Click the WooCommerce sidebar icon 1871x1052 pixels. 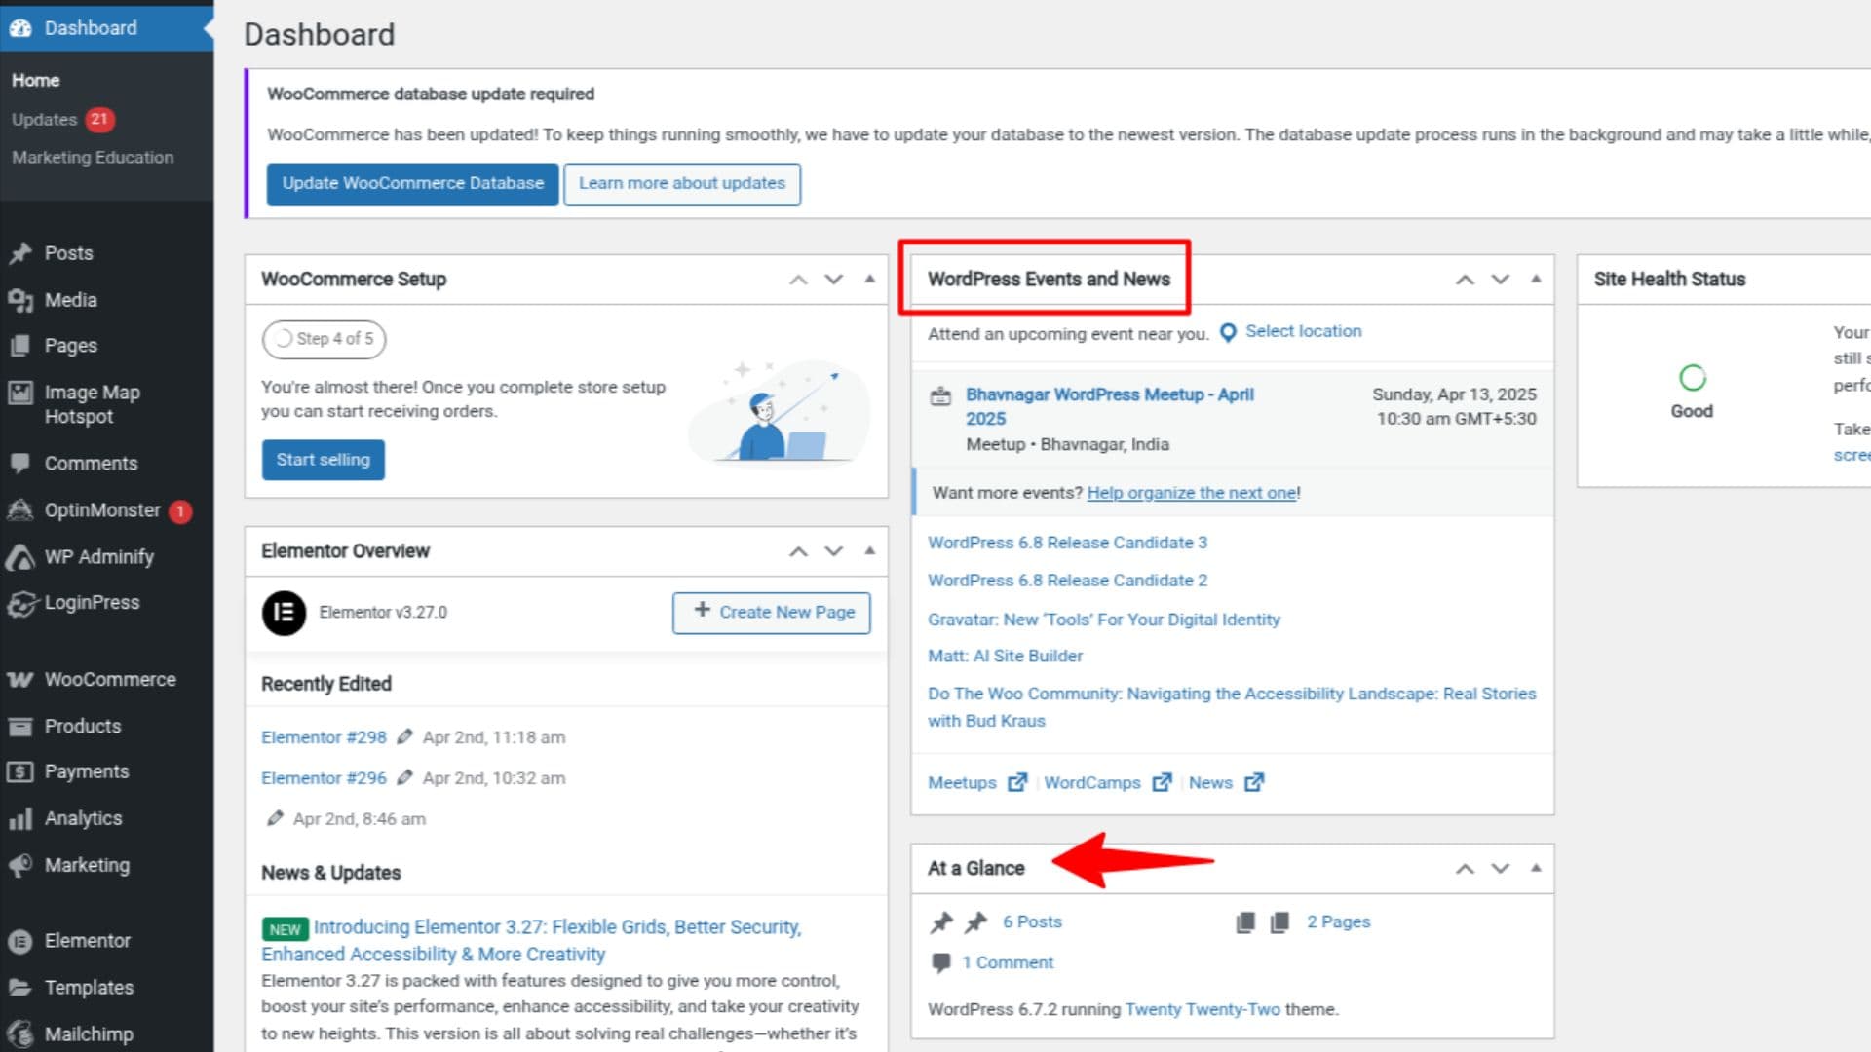pos(21,679)
